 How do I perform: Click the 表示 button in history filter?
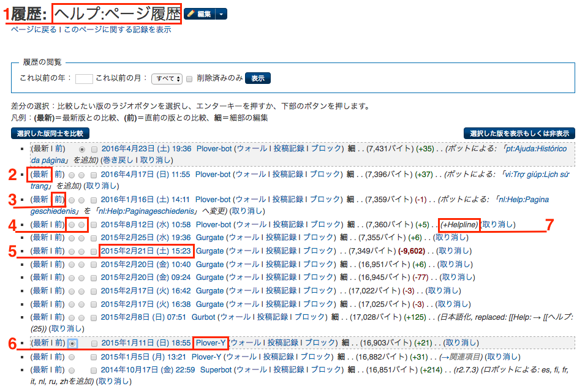(x=258, y=78)
